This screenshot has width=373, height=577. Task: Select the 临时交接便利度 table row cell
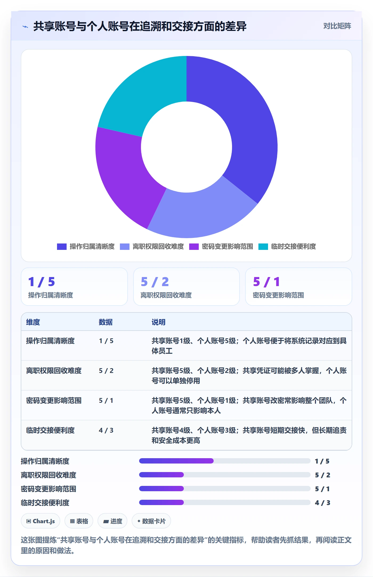pyautogui.click(x=50, y=430)
